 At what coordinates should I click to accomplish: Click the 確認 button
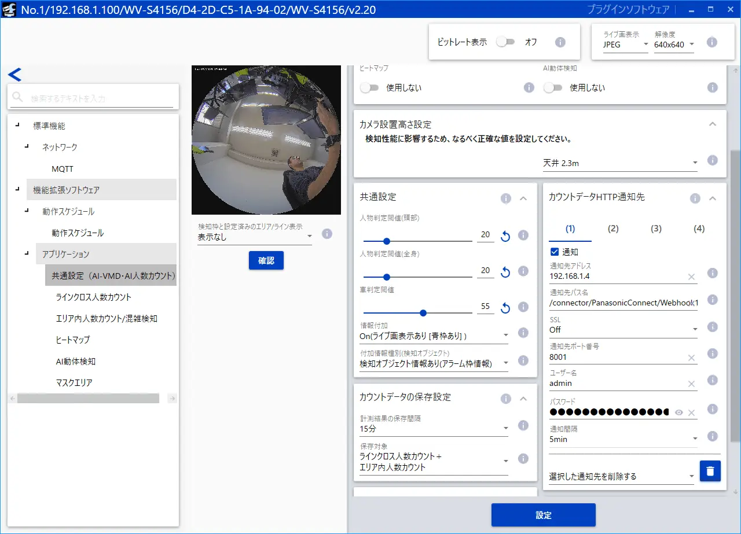tap(266, 260)
